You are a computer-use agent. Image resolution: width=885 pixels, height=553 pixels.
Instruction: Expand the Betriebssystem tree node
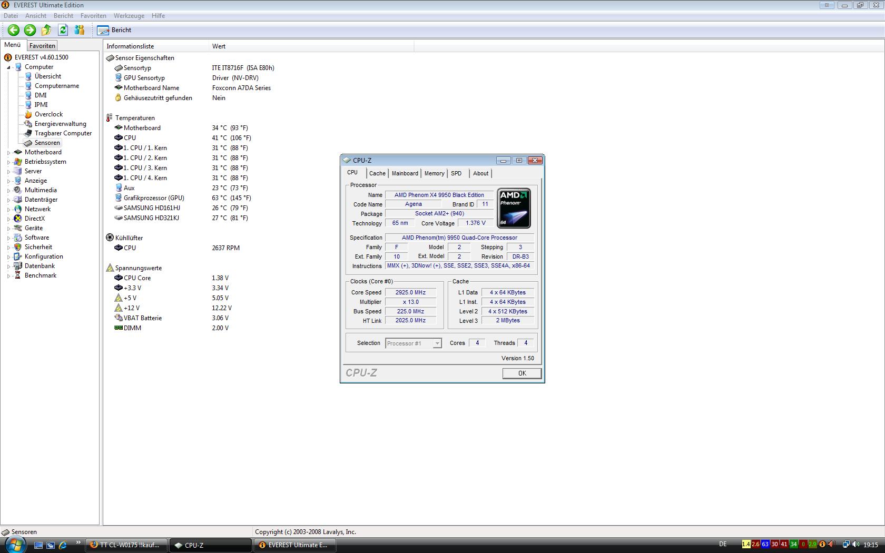pyautogui.click(x=8, y=162)
